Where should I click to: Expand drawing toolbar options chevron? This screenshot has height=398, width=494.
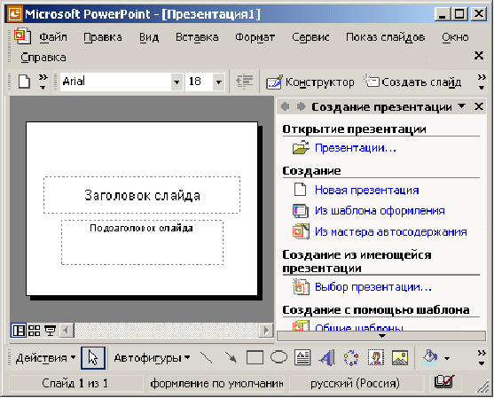coord(482,358)
